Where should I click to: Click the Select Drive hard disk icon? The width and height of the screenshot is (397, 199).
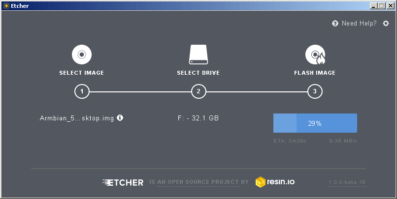[198, 55]
